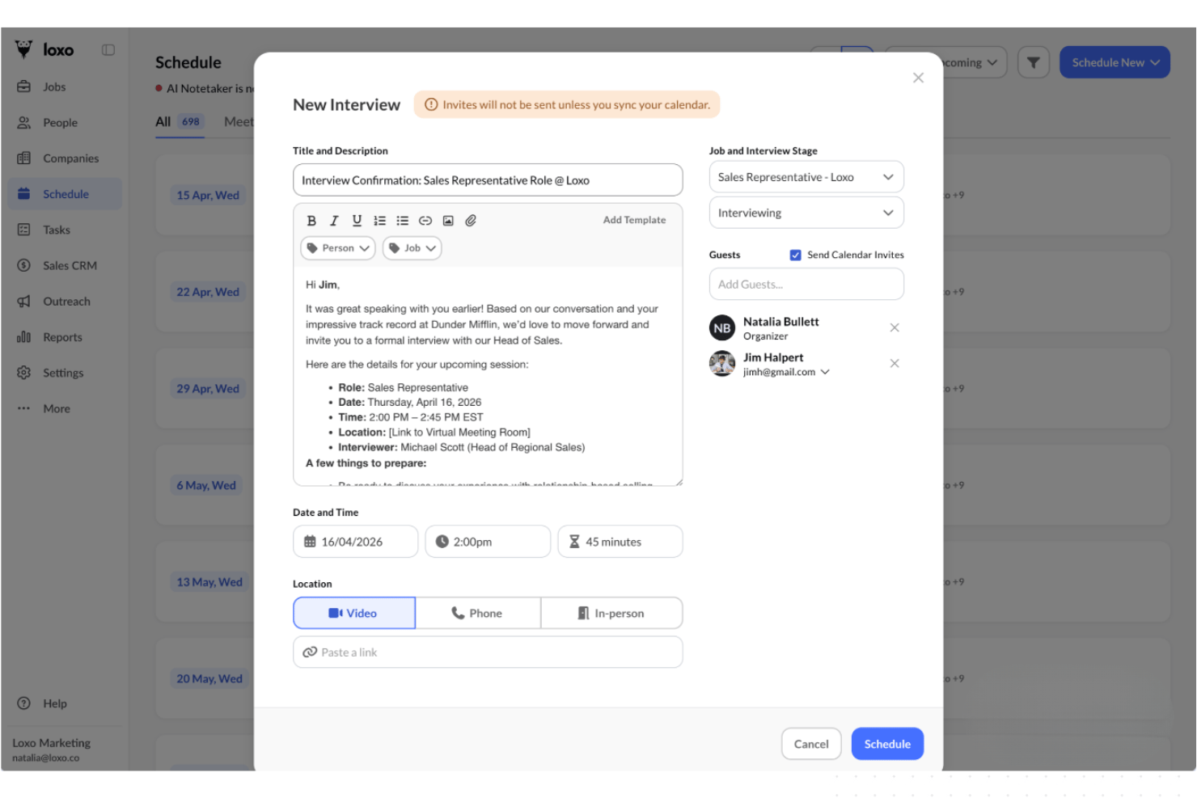
Task: Click the loxo logo
Action: (x=45, y=50)
